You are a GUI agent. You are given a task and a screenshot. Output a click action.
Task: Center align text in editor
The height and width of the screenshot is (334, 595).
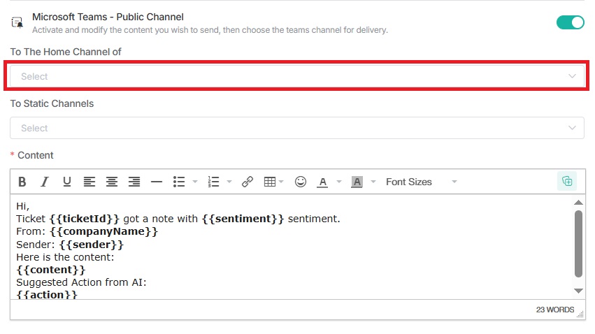pyautogui.click(x=112, y=182)
